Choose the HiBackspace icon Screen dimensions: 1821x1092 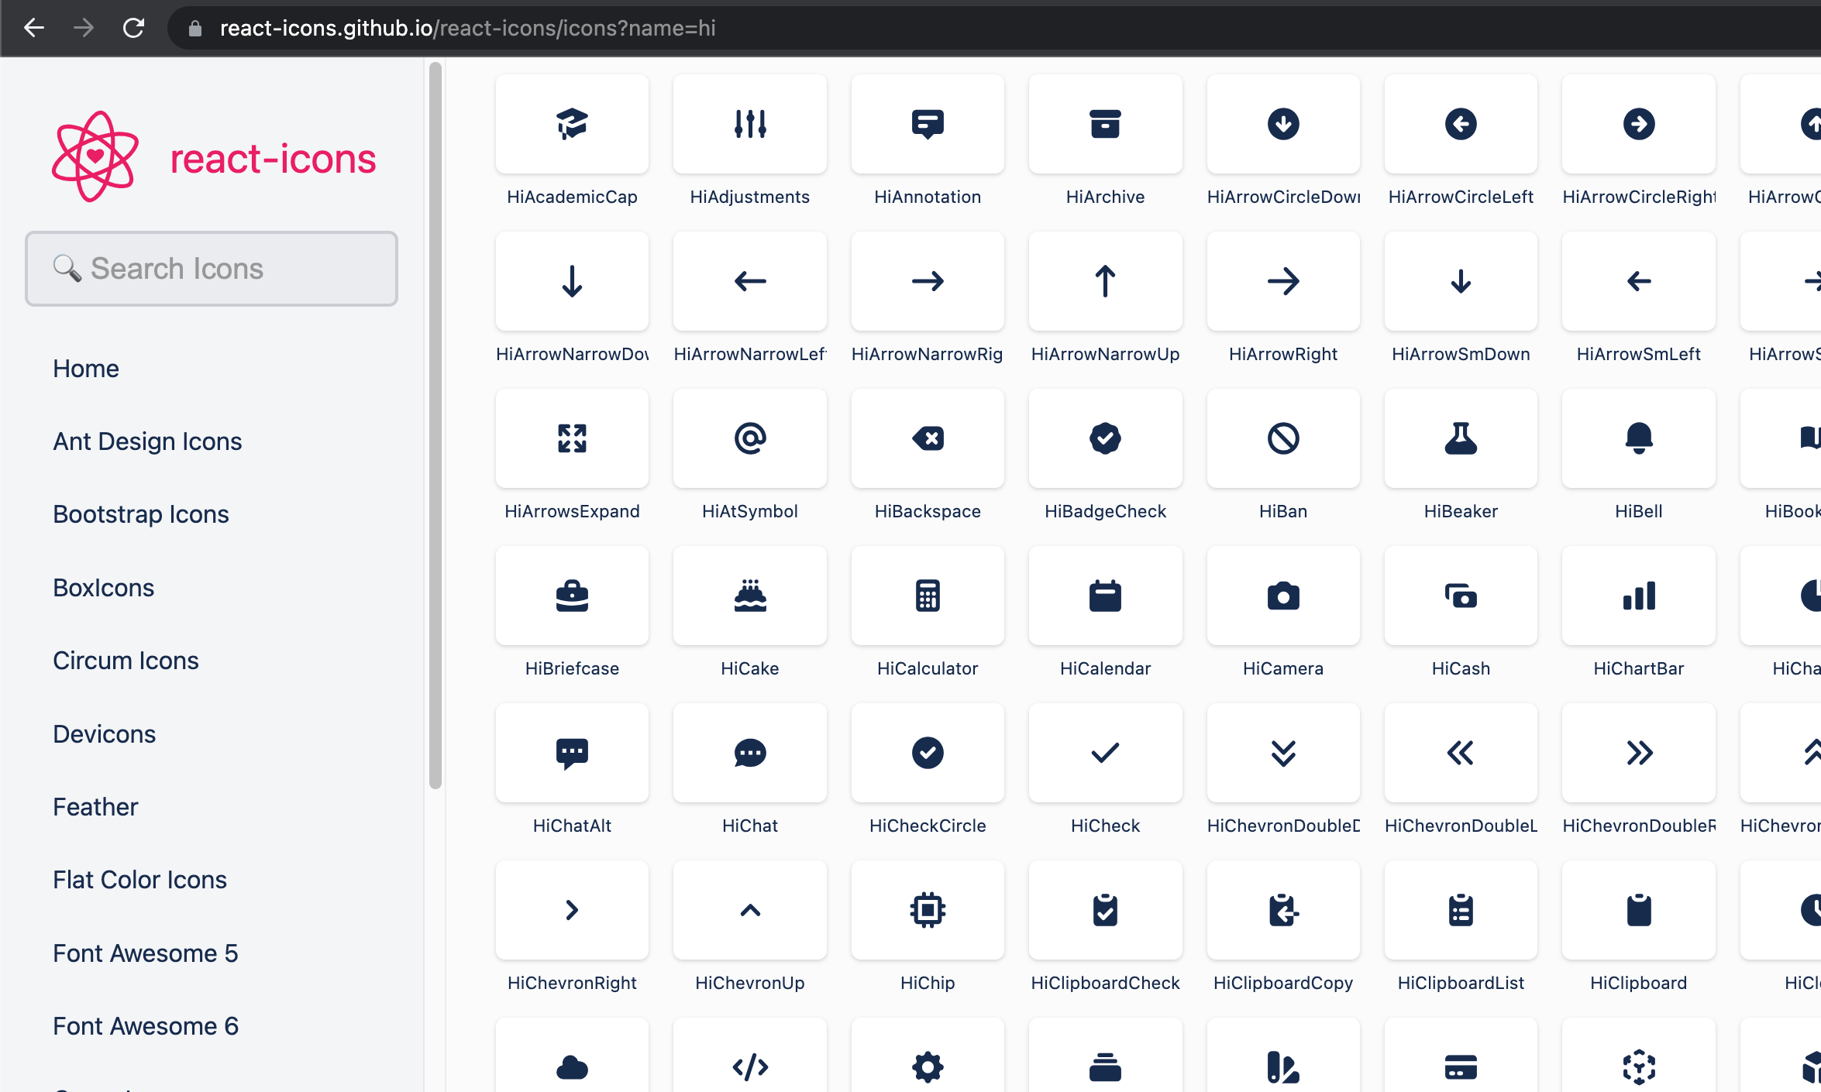(x=928, y=438)
